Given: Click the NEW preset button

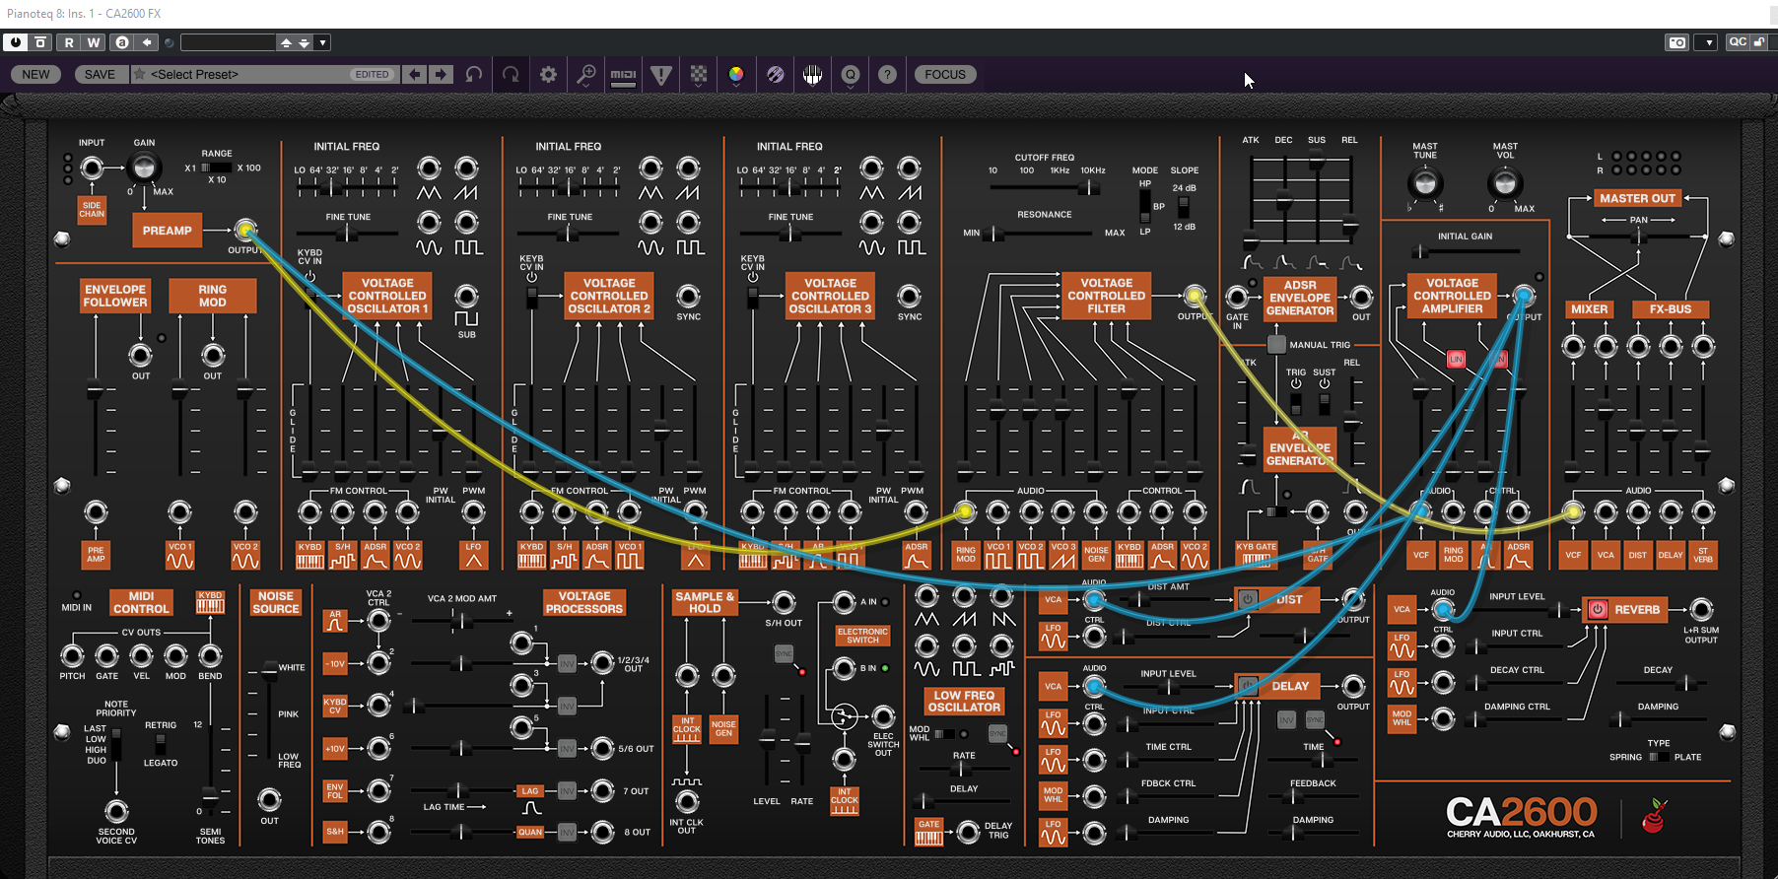Looking at the screenshot, I should [36, 75].
